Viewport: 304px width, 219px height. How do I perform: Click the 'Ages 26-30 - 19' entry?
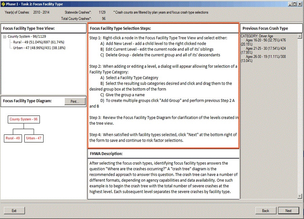(x=263, y=59)
